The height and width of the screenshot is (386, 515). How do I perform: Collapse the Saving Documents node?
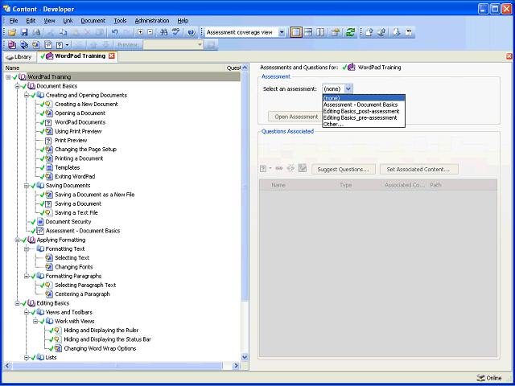point(27,186)
